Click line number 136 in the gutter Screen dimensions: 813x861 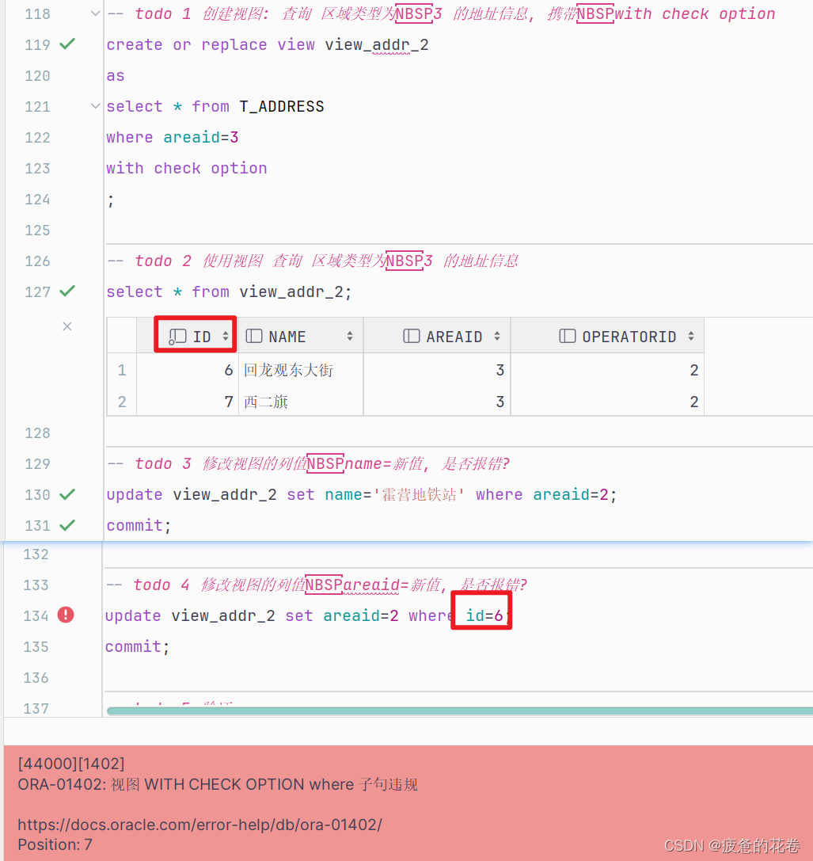(x=36, y=677)
